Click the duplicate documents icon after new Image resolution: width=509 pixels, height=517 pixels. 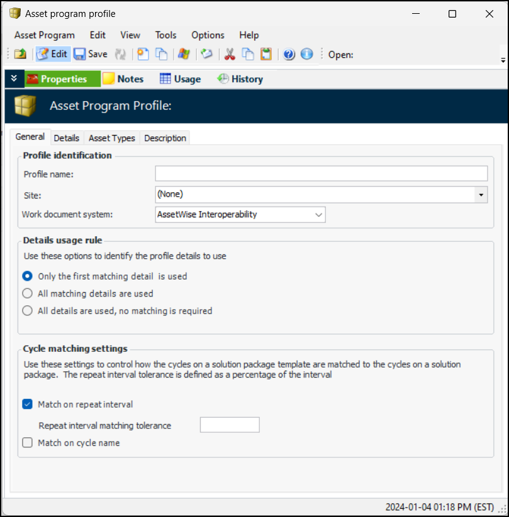coord(162,54)
